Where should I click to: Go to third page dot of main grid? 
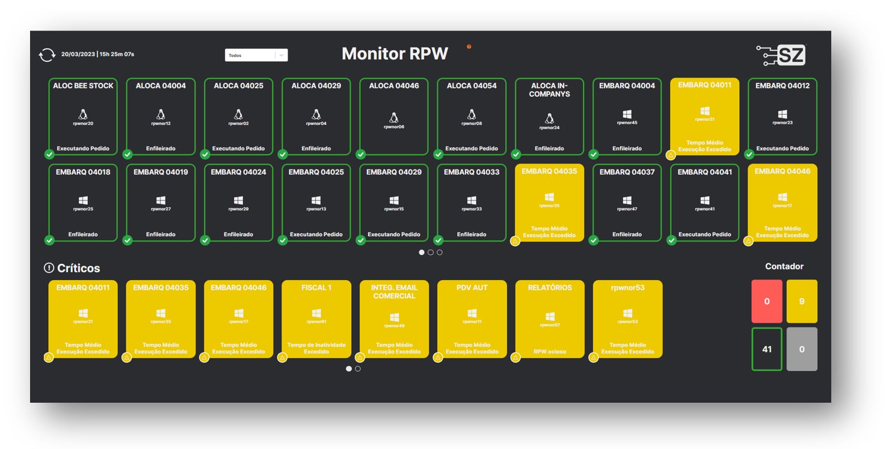440,252
